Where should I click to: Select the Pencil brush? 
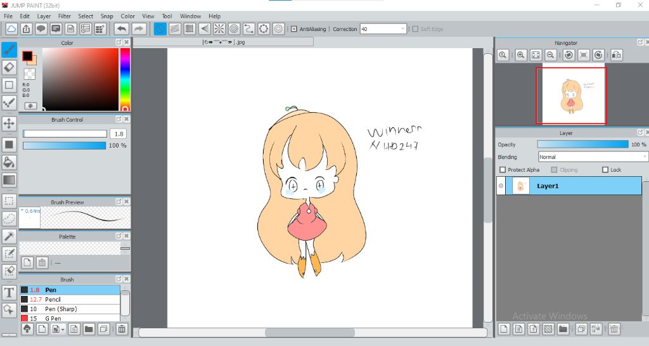pyautogui.click(x=70, y=299)
